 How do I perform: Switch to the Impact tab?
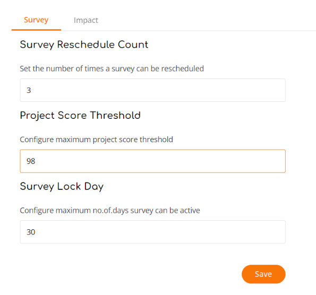tap(86, 20)
